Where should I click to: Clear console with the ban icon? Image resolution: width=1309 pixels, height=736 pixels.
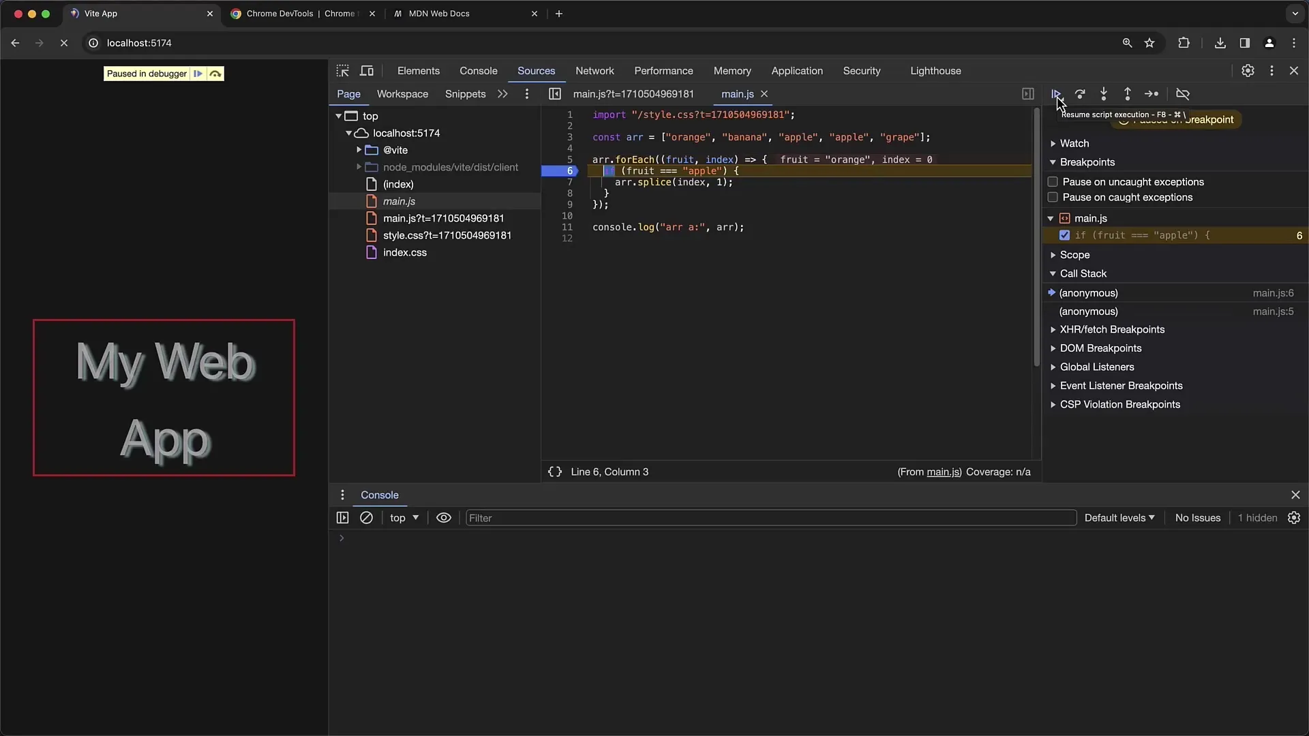pos(366,518)
